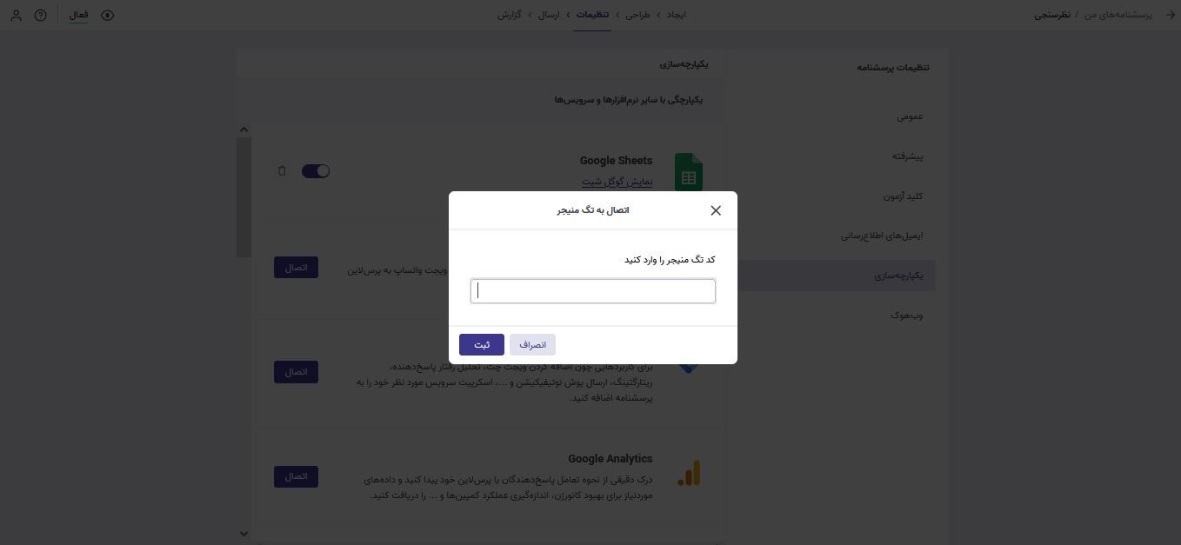This screenshot has height=545, width=1181.
Task: Click the downward scroll chevron
Action: pos(244,534)
